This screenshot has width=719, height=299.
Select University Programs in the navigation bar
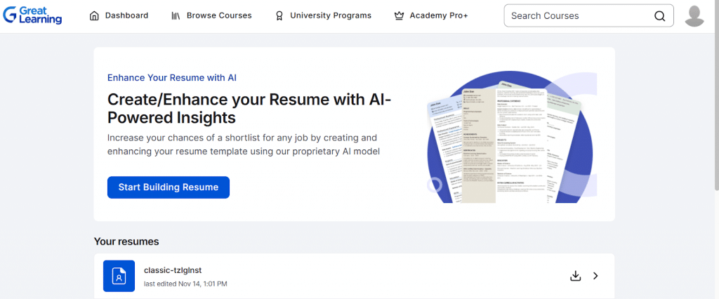(331, 15)
